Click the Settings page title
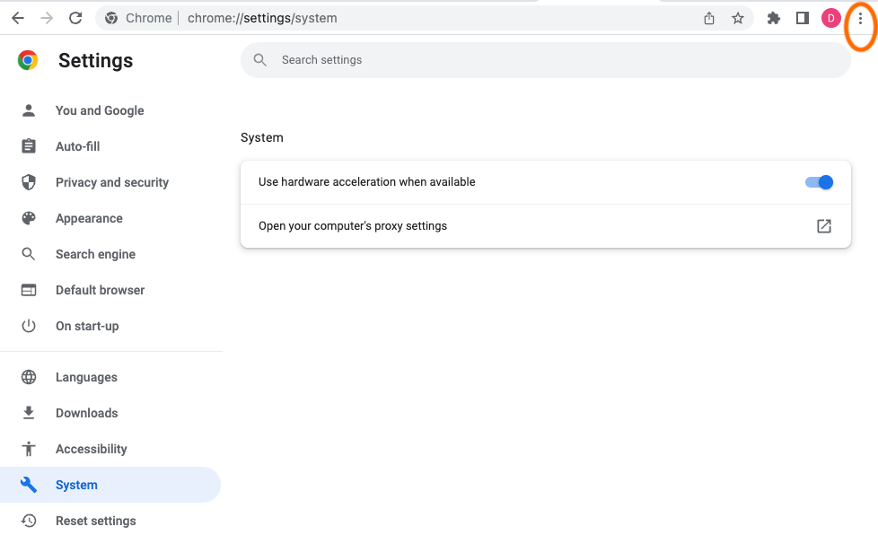878x535 pixels. pyautogui.click(x=96, y=60)
